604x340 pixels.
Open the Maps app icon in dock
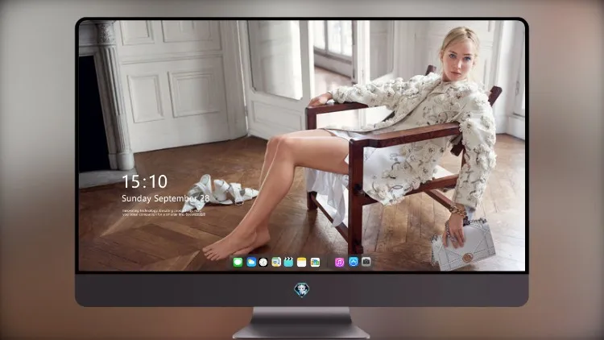(x=276, y=262)
